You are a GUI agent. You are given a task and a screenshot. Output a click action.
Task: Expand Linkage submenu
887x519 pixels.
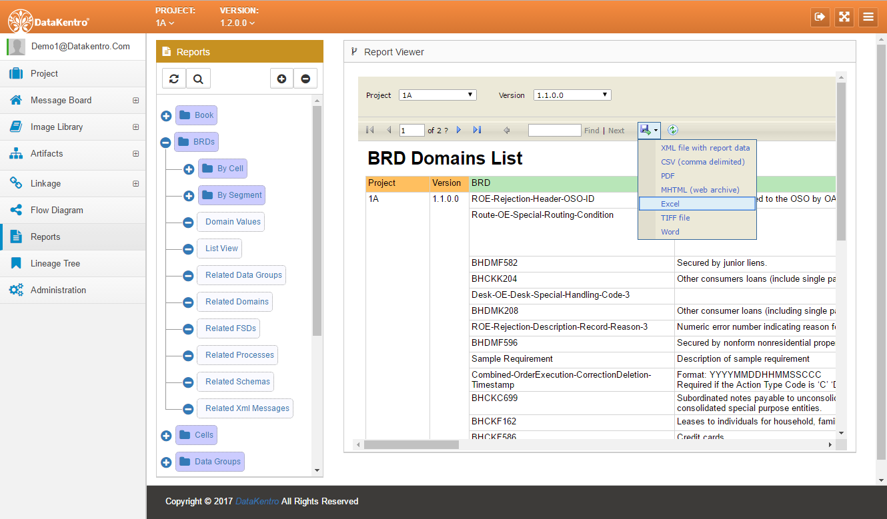click(x=135, y=184)
